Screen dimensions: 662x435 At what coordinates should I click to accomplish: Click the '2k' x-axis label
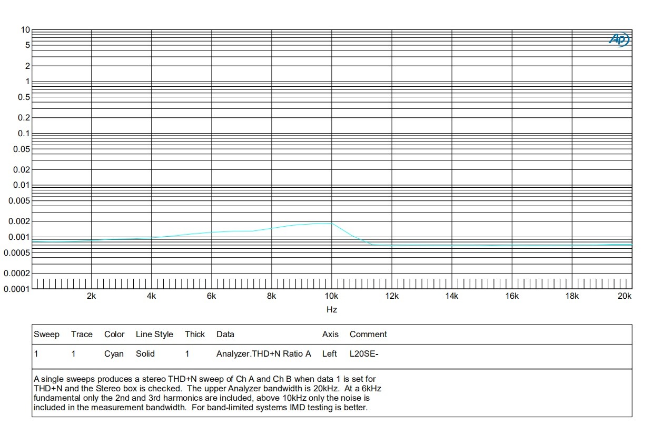tap(92, 296)
